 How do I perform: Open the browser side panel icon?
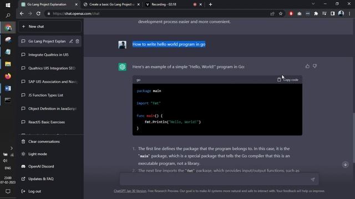(x=332, y=14)
